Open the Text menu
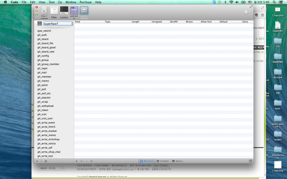Screen dimensions: 287x179 (x=52, y=2)
